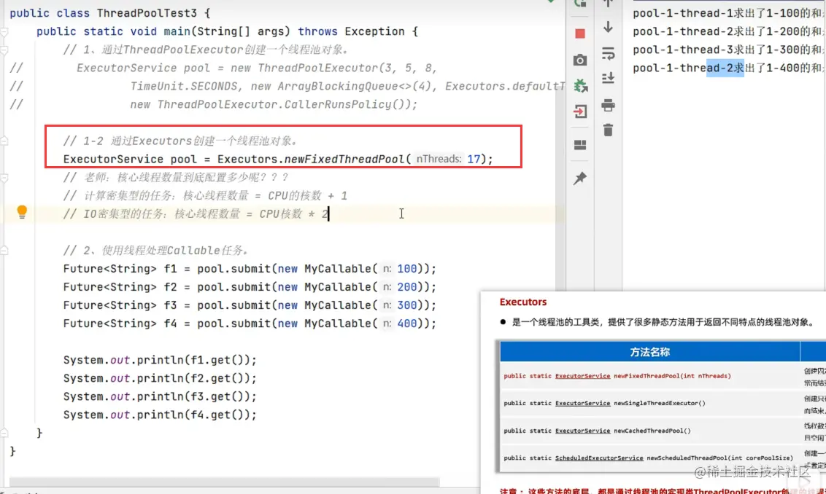The height and width of the screenshot is (494, 826).
Task: Click the down arrow in console toolbar
Action: (x=608, y=27)
